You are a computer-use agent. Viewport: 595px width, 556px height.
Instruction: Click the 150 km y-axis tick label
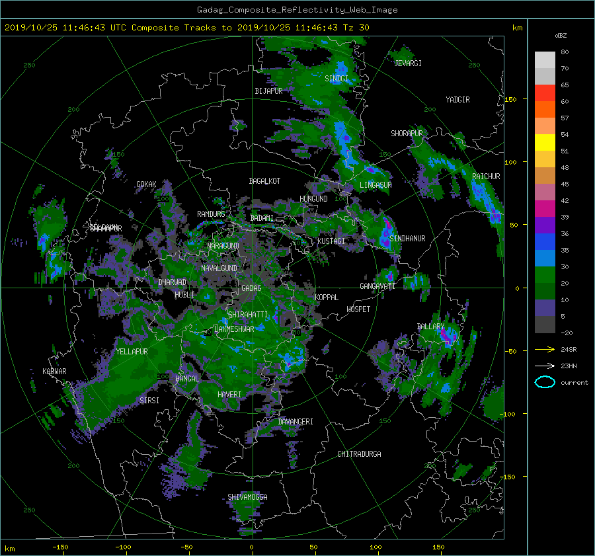[511, 99]
